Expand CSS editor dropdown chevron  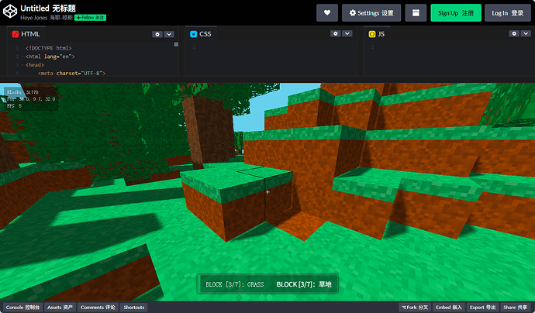347,33
